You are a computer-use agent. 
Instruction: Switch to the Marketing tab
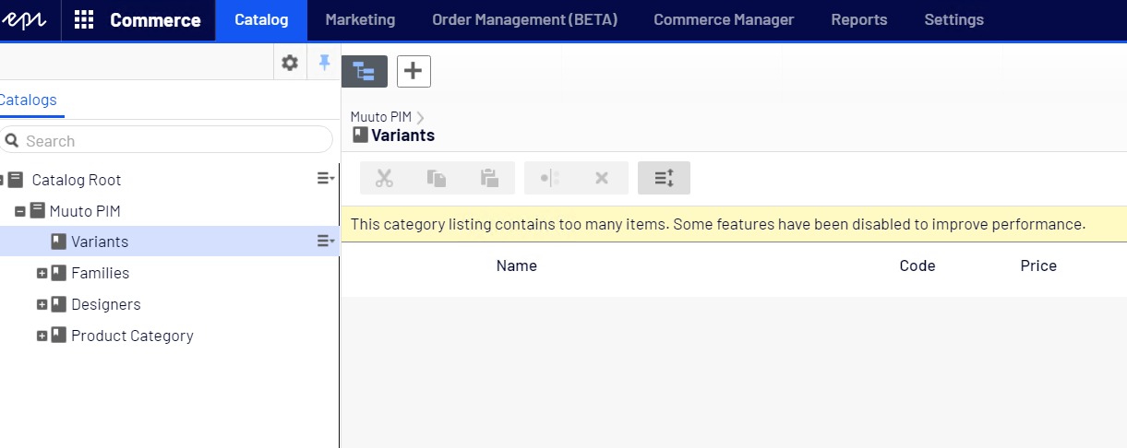click(360, 19)
